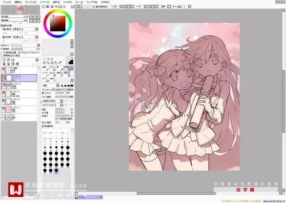The image size is (286, 203).
Task: Select the flattest brush edge shape
Action: coord(72,85)
